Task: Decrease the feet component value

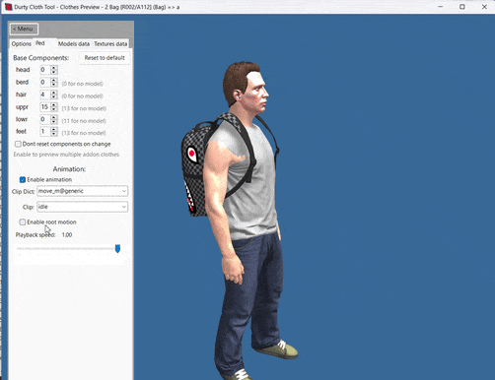Action: coord(54,134)
